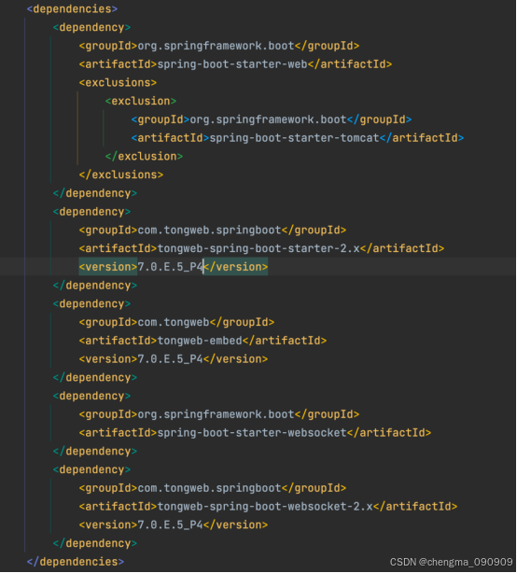Click the opening exclusions tag
This screenshot has width=517, height=573.
pos(118,82)
